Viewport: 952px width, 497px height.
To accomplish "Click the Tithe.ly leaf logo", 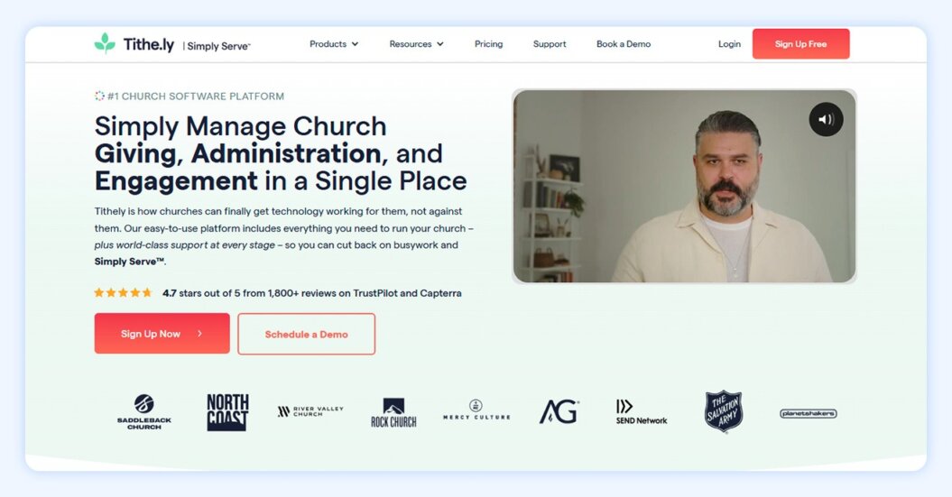I will 105,43.
